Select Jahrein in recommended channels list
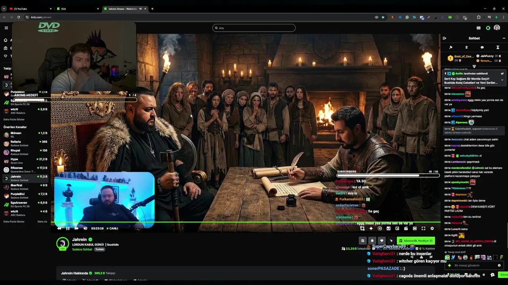 pyautogui.click(x=25, y=178)
